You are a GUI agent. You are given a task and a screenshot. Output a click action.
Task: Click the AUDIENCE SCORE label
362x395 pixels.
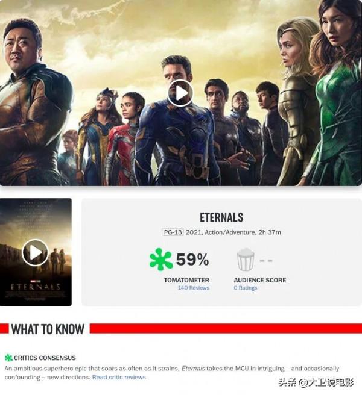pyautogui.click(x=260, y=280)
